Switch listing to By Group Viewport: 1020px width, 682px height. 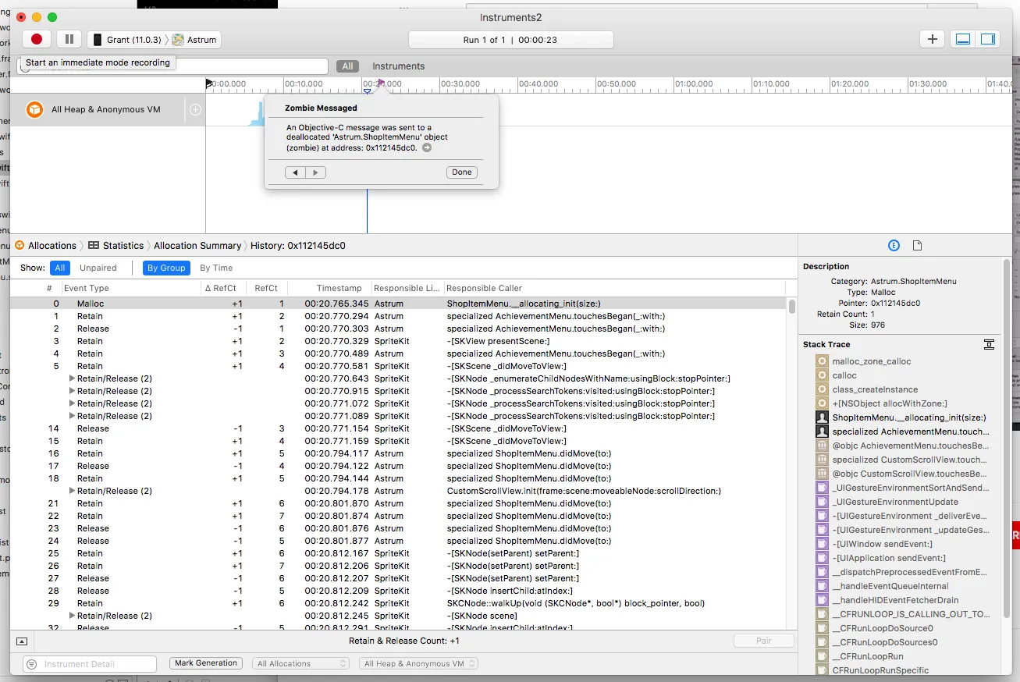click(x=166, y=268)
